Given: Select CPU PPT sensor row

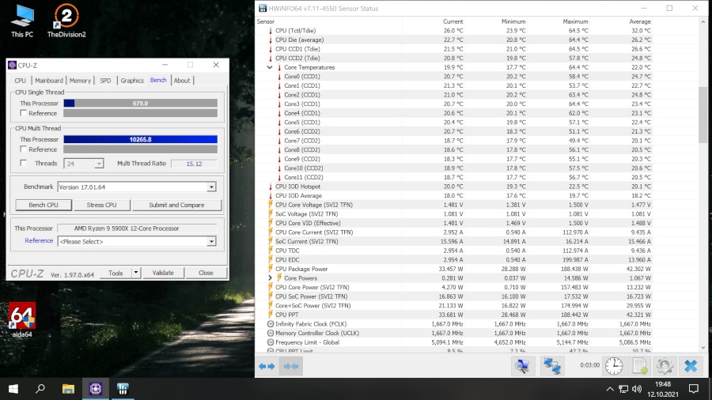Looking at the screenshot, I should [454, 315].
